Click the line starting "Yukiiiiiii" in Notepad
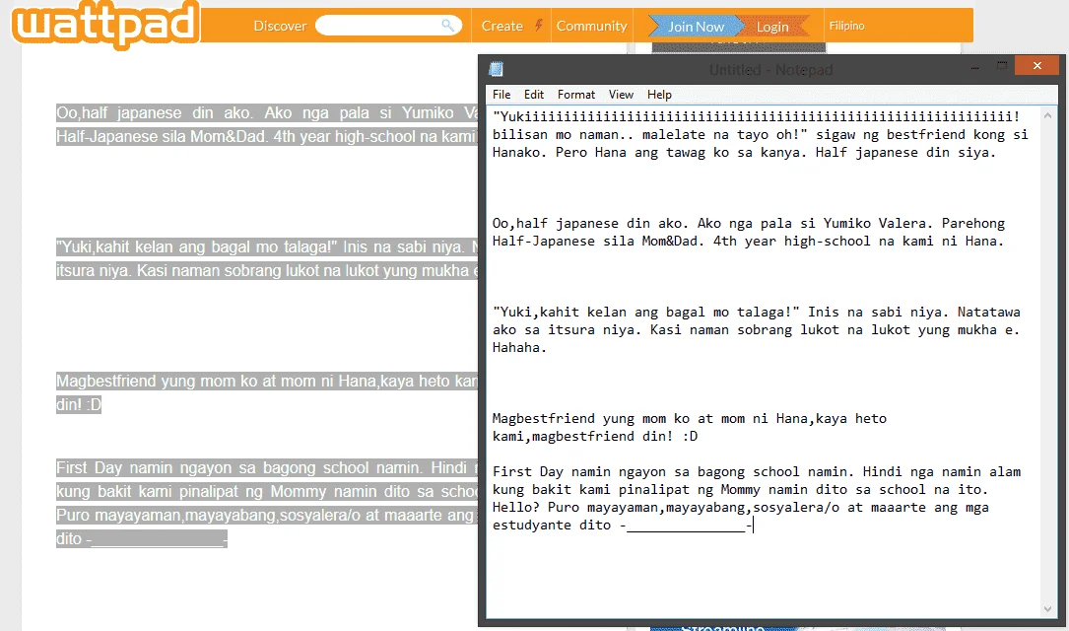 point(756,116)
